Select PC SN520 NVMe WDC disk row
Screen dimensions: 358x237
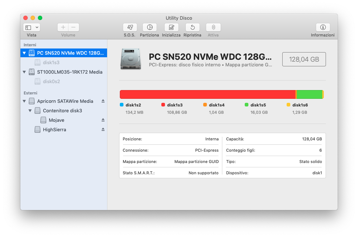tap(64, 53)
